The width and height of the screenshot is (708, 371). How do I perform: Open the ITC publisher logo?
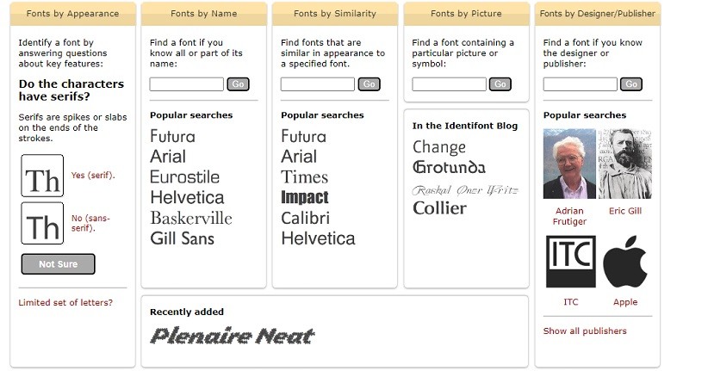[x=570, y=262]
